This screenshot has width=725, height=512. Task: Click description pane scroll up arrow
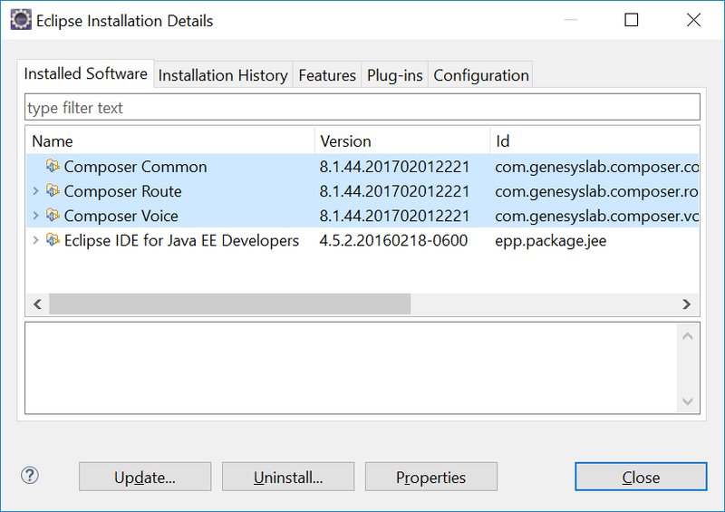pyautogui.click(x=688, y=336)
